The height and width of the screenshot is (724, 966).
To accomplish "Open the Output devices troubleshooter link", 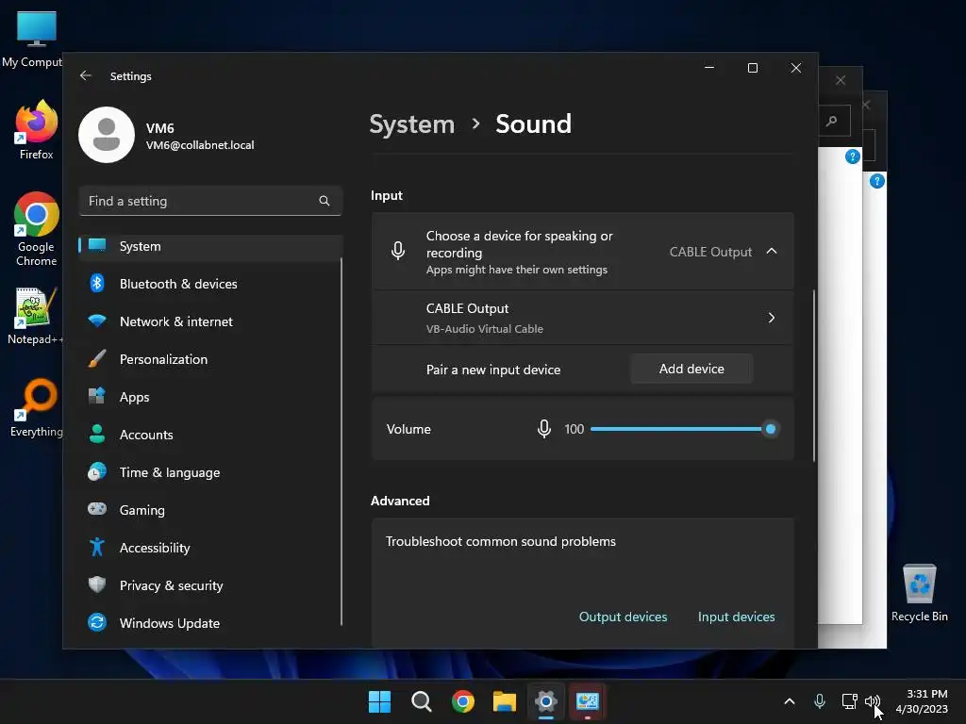I will pyautogui.click(x=623, y=617).
